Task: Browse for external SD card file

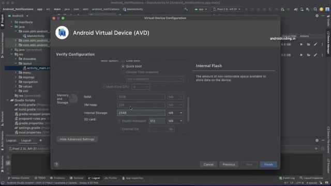Action: [x=171, y=129]
